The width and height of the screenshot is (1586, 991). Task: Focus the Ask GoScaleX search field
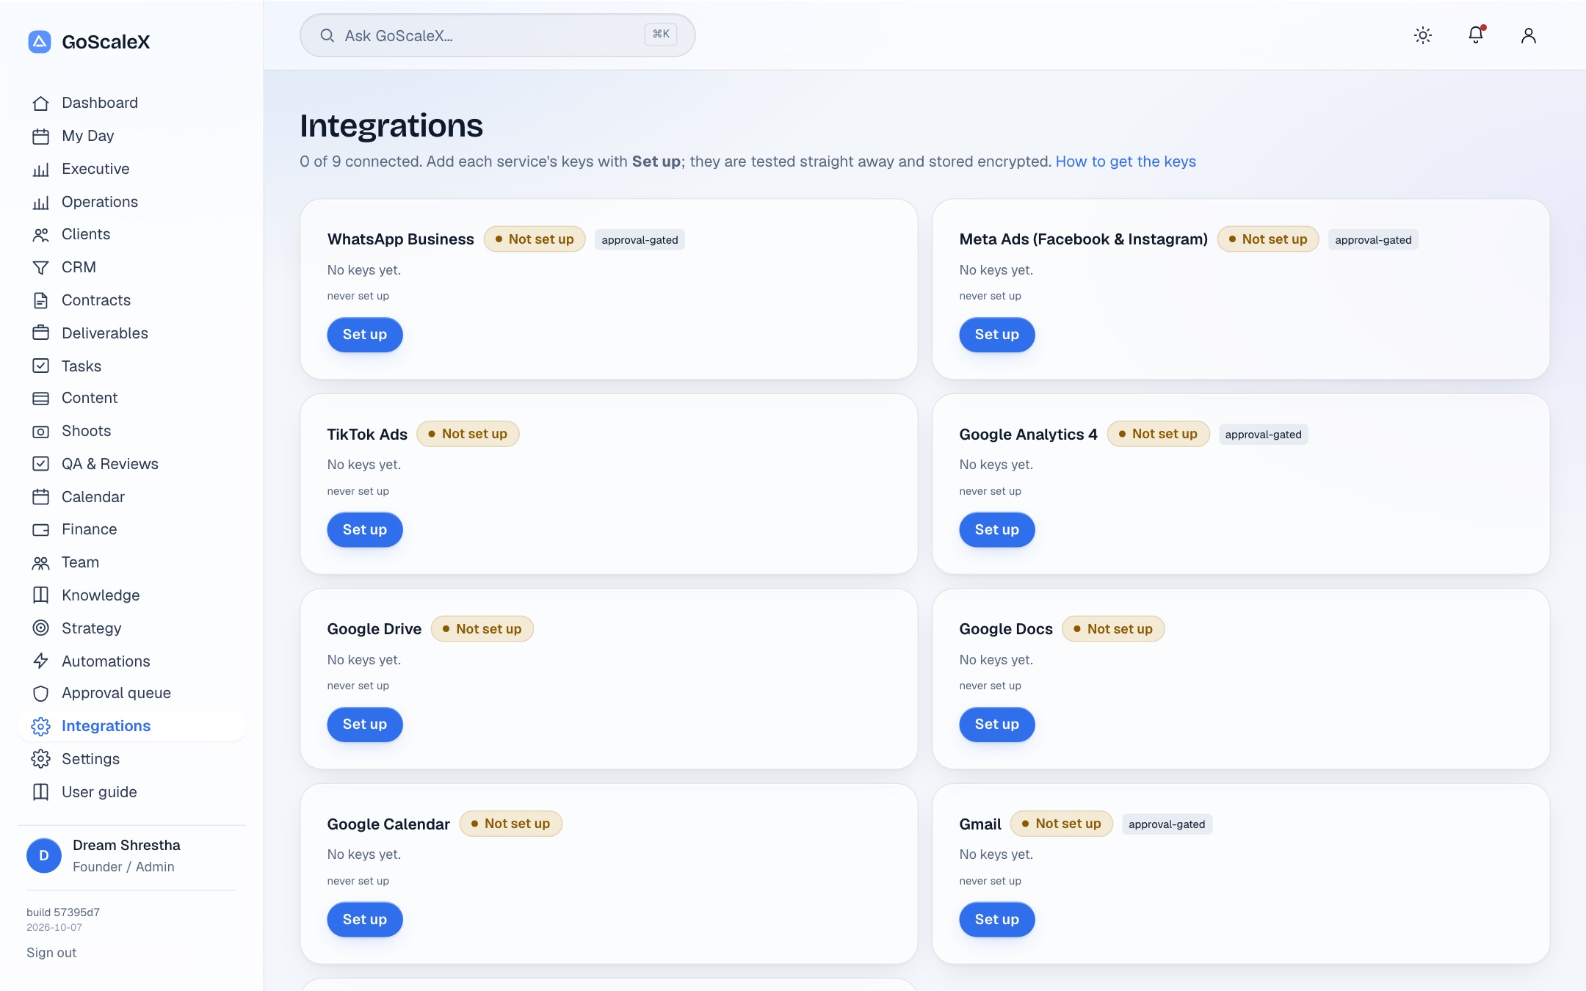click(x=497, y=35)
